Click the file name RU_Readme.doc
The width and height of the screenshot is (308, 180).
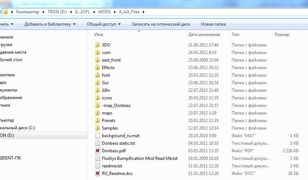117,174
